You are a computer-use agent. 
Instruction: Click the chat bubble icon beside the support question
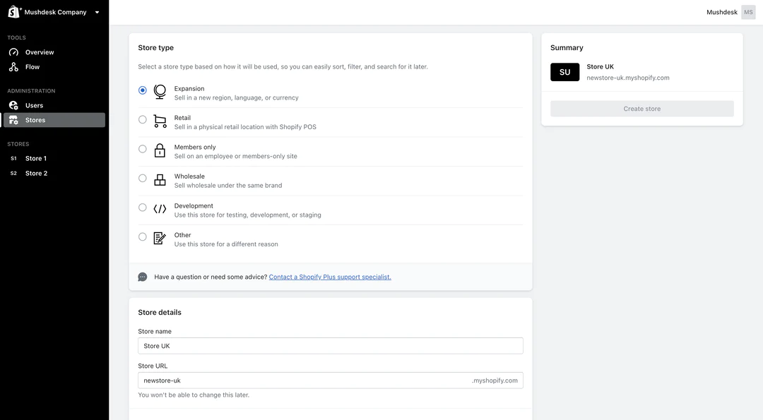(143, 277)
